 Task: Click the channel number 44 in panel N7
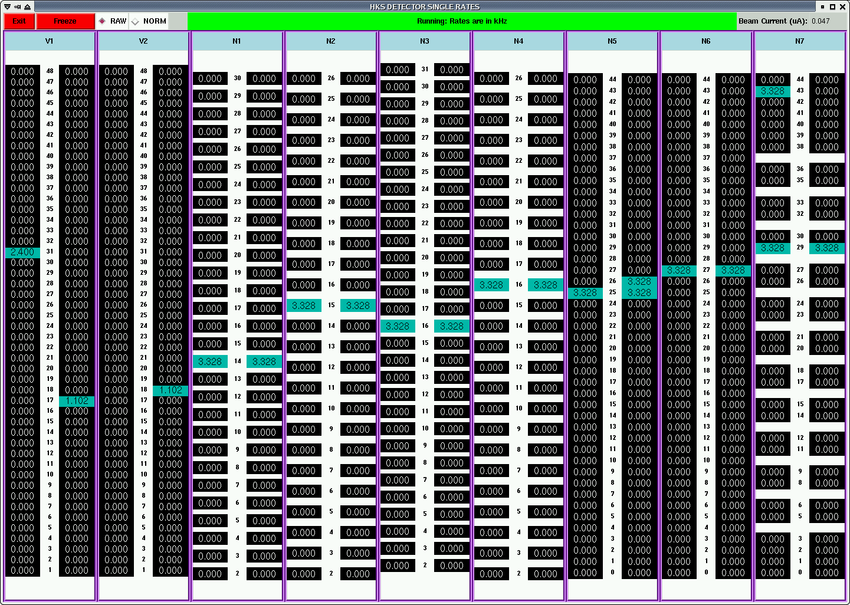800,79
